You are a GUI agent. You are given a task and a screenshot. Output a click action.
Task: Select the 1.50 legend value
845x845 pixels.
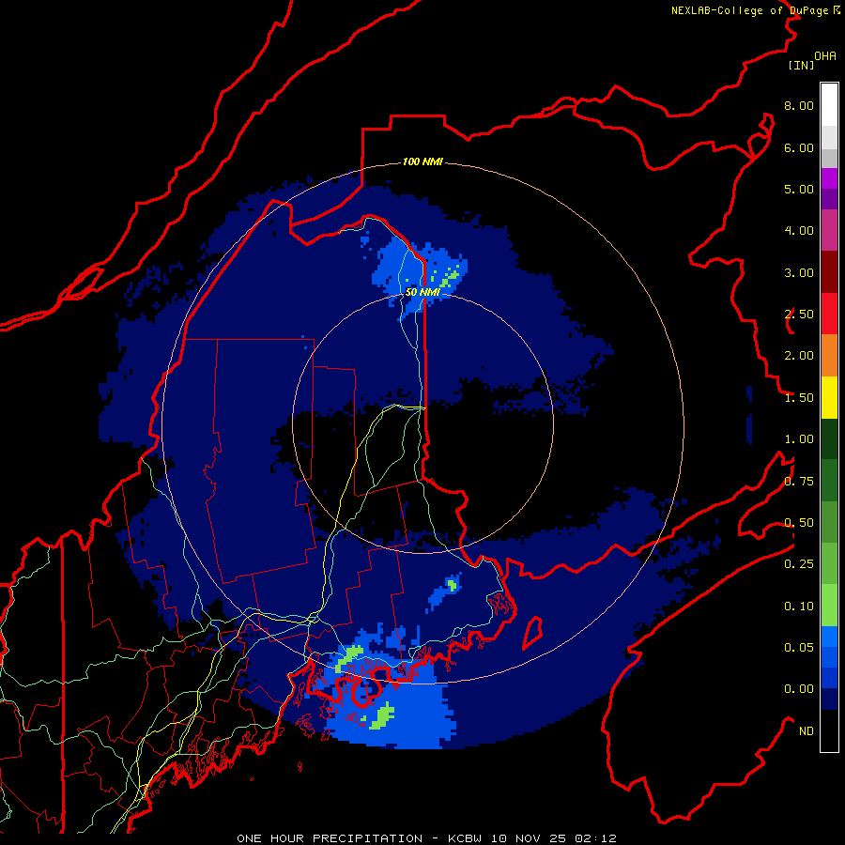click(799, 398)
